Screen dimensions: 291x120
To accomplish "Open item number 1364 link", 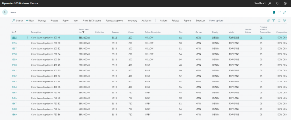I will 14,87.
